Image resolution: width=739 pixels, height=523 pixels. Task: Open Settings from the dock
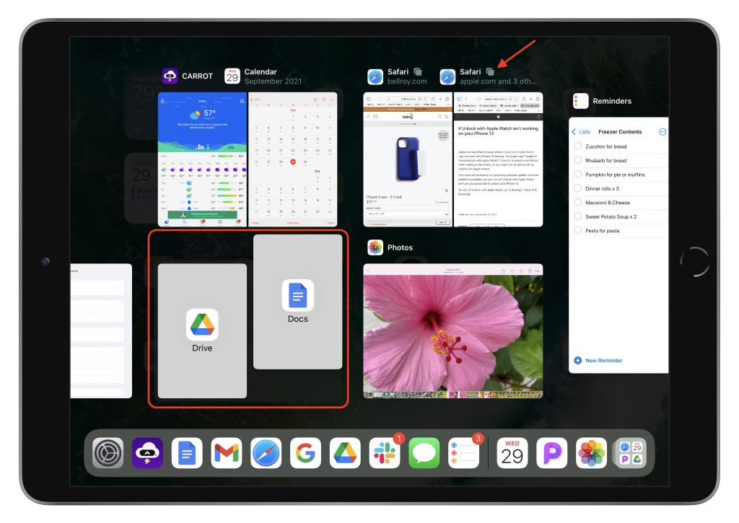click(x=108, y=453)
